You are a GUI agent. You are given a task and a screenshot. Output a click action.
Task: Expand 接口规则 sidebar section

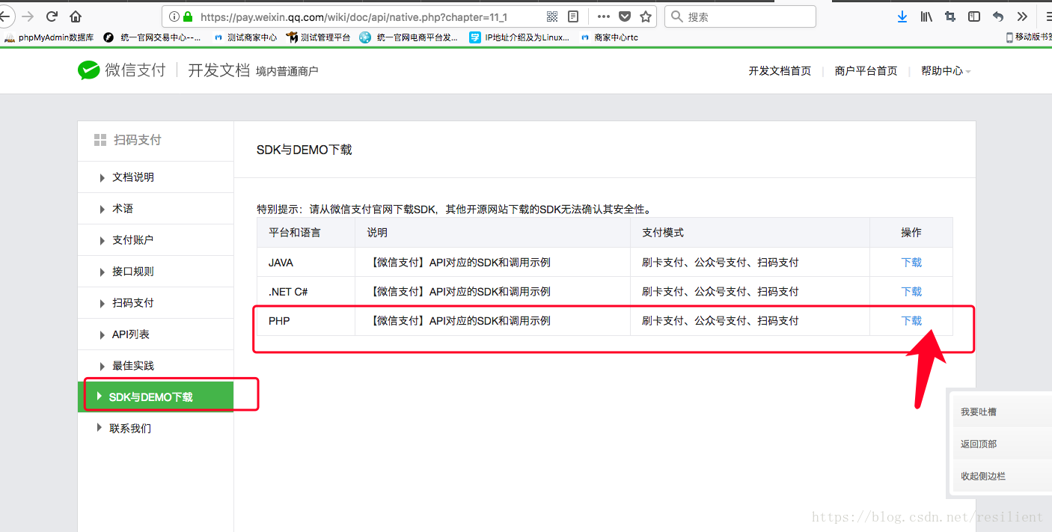pos(156,272)
